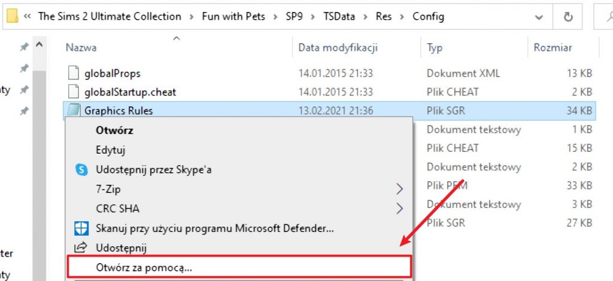
Task: Select Otwórz in the context menu
Action: pos(114,130)
